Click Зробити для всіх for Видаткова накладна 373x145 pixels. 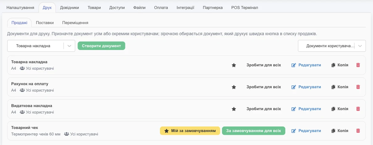pyautogui.click(x=264, y=109)
